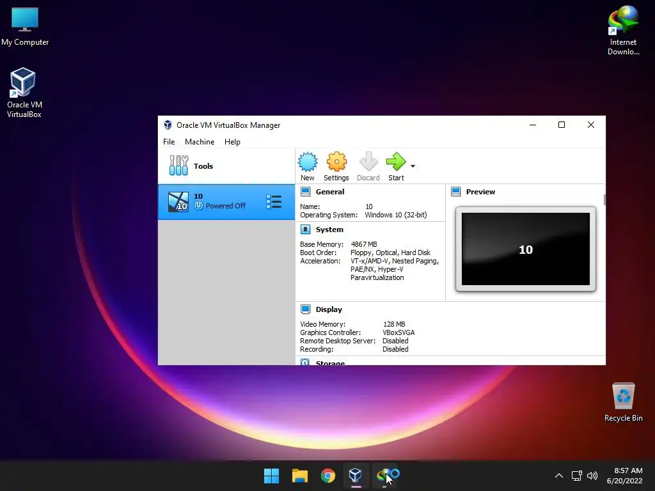Click the Windows 10 (32-bit) value

tap(395, 215)
